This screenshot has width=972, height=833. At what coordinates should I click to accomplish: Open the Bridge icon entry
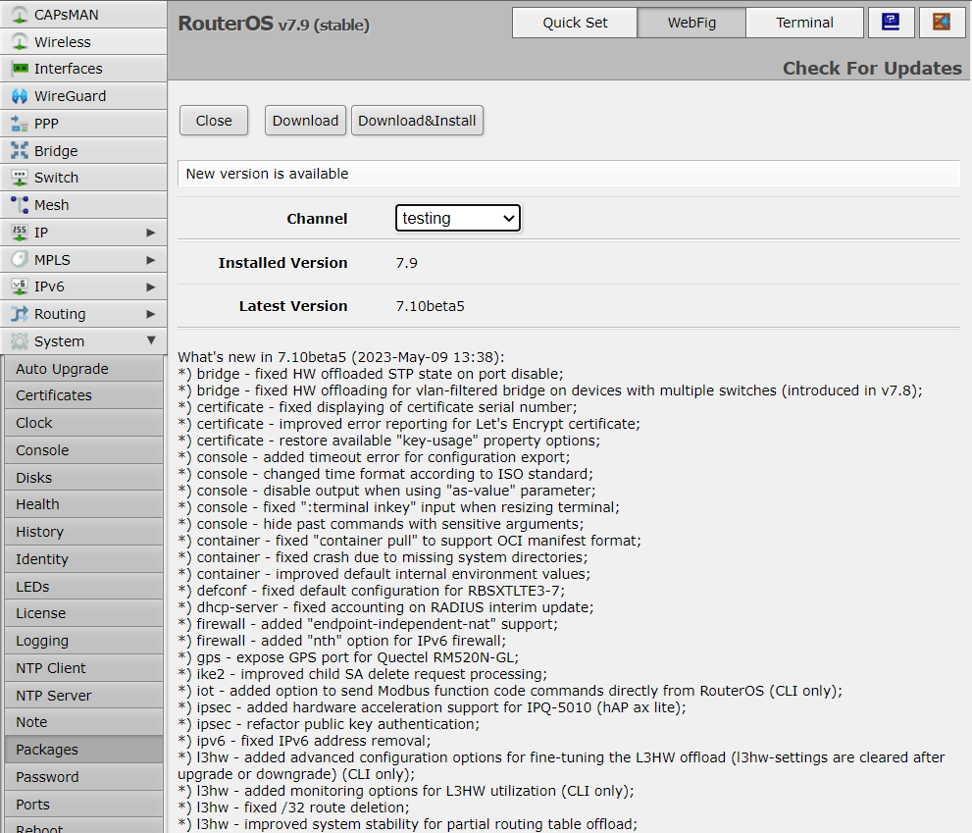[19, 151]
